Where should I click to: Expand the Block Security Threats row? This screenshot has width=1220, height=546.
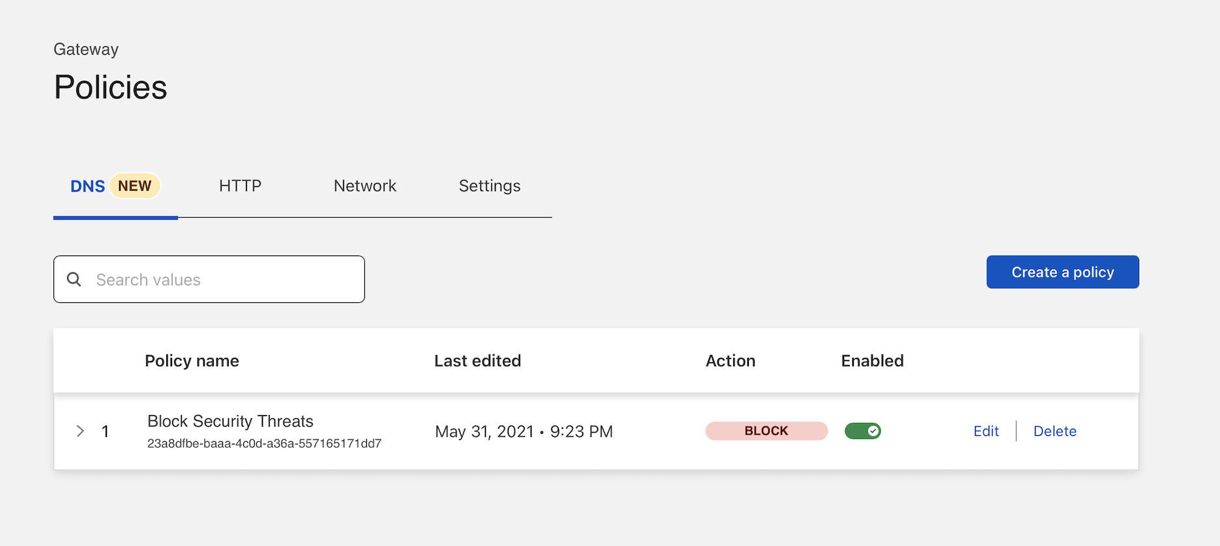[x=80, y=431]
